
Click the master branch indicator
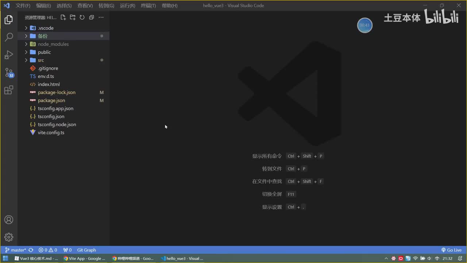[x=15, y=250]
